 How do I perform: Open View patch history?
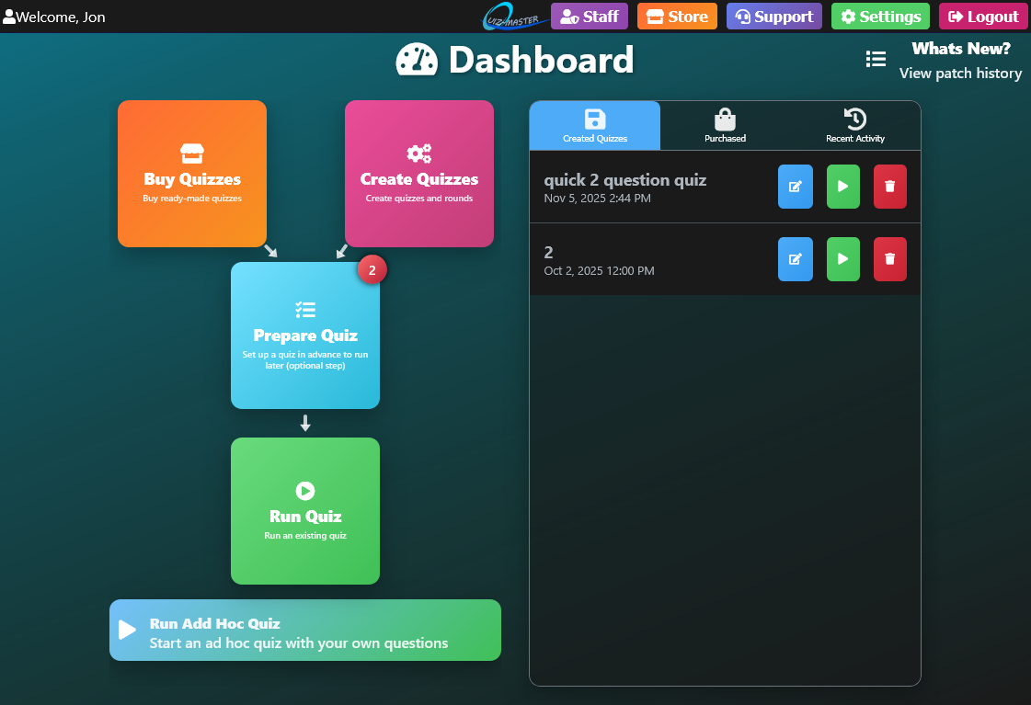tap(960, 73)
